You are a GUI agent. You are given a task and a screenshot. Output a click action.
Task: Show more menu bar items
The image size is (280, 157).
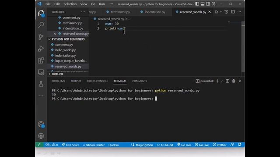111,4
